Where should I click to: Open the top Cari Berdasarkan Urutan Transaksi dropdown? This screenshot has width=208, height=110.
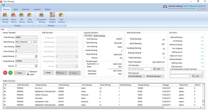[202, 72]
